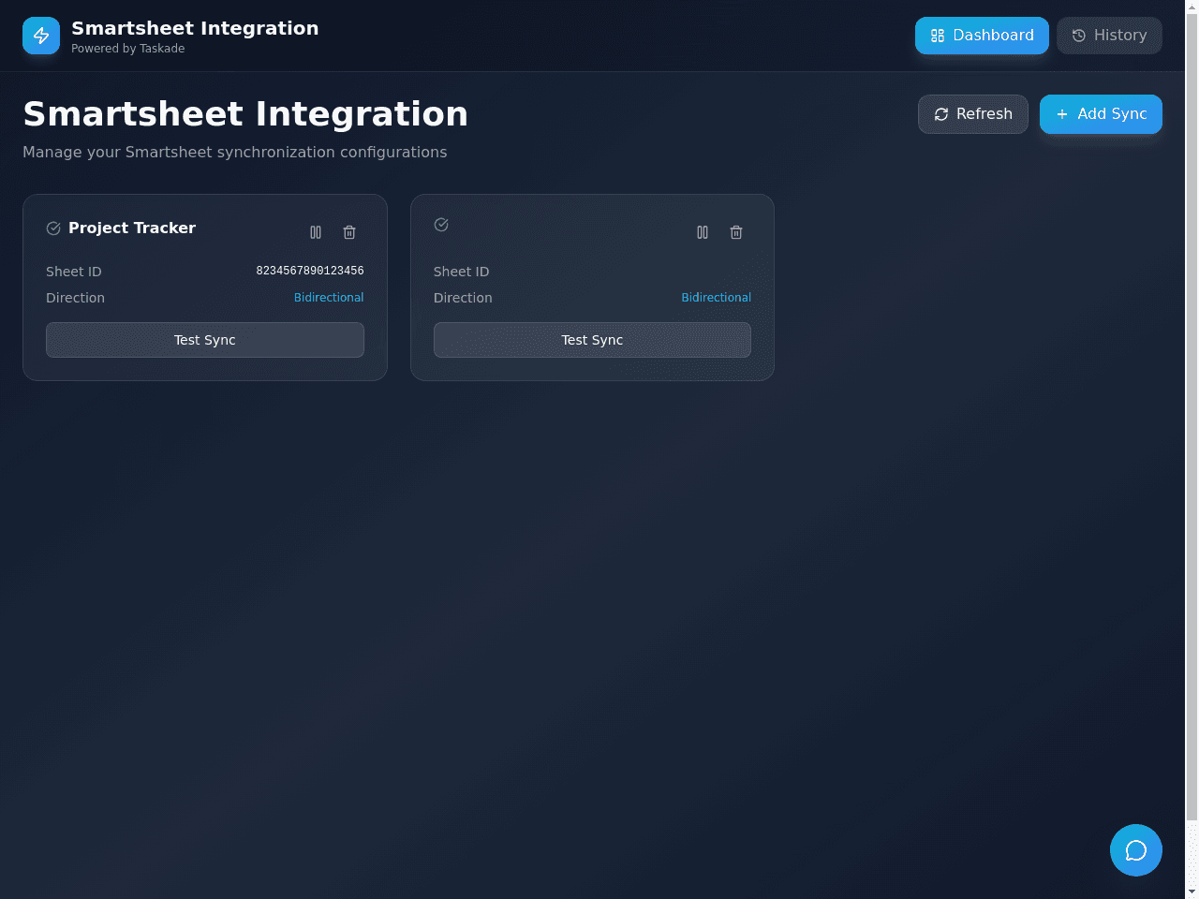Switch to the History tab
The image size is (1199, 899).
[x=1109, y=36]
